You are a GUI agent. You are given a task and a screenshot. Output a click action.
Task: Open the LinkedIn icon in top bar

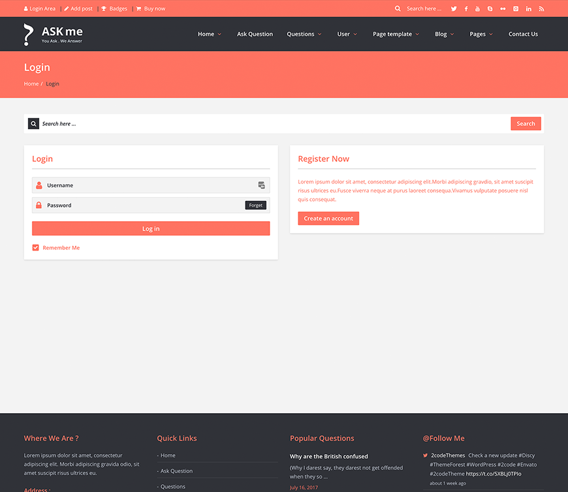click(529, 8)
